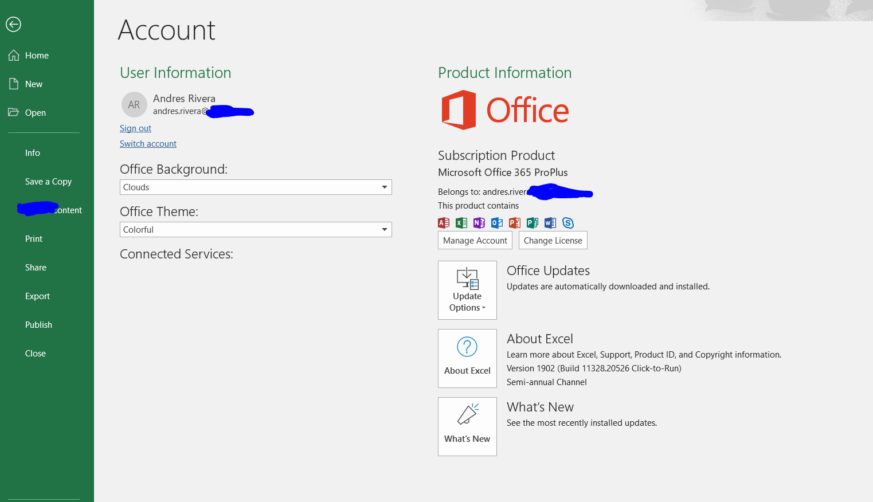Open the Publish page
This screenshot has width=873, height=502.
[x=38, y=325]
